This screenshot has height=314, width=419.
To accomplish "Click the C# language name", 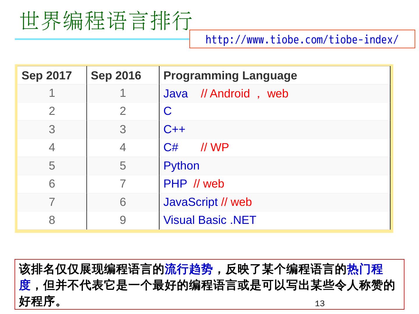I will pyautogui.click(x=171, y=147).
